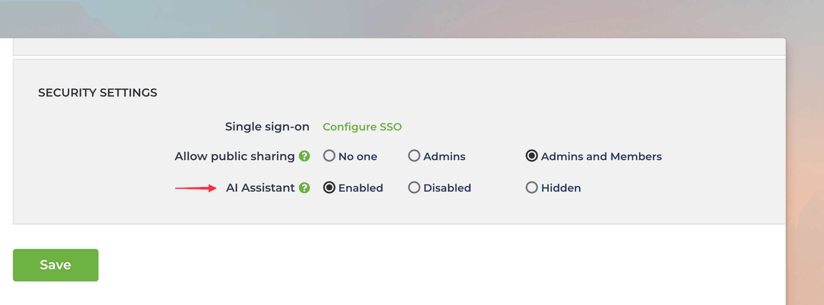Viewport: 824px width, 305px height.
Task: Select the 'No one' radio circle
Action: 329,156
